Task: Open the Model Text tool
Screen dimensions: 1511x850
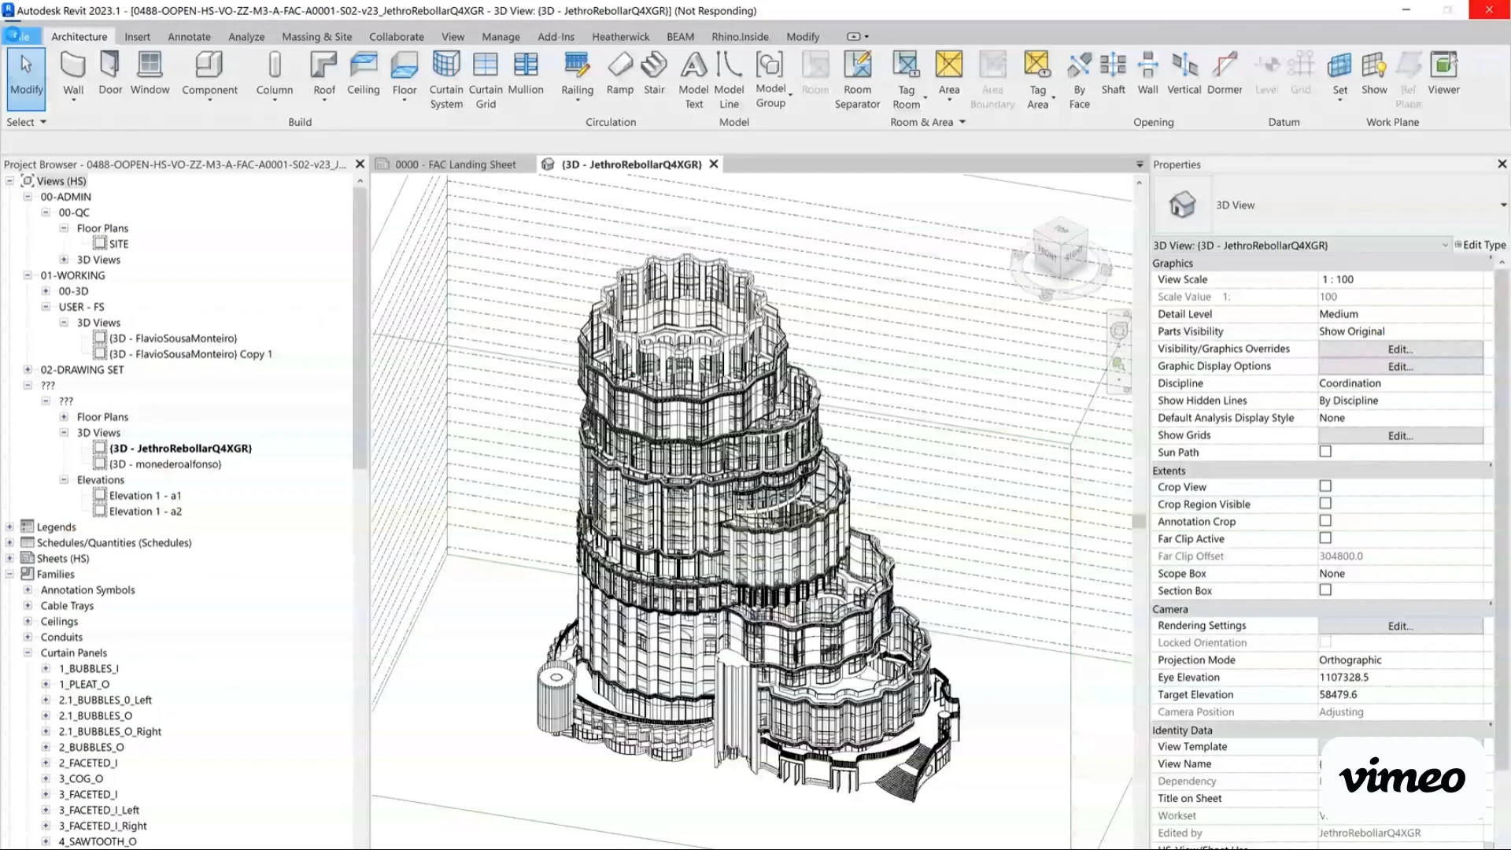Action: point(693,79)
